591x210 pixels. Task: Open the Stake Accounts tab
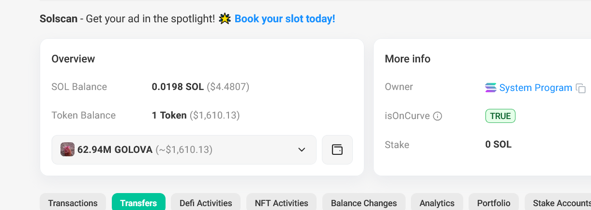561,203
